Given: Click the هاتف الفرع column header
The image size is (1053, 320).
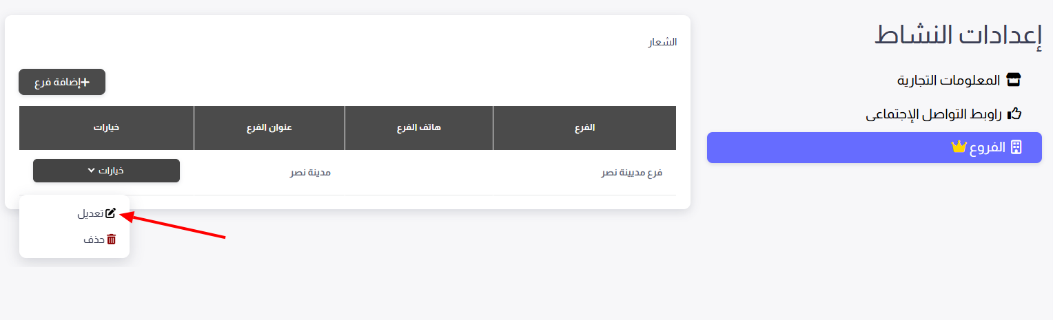Looking at the screenshot, I should [419, 128].
